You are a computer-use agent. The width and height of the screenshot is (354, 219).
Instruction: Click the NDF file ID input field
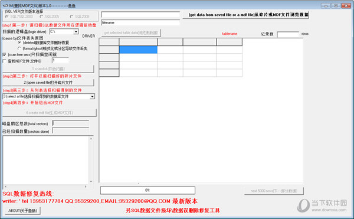point(60,60)
